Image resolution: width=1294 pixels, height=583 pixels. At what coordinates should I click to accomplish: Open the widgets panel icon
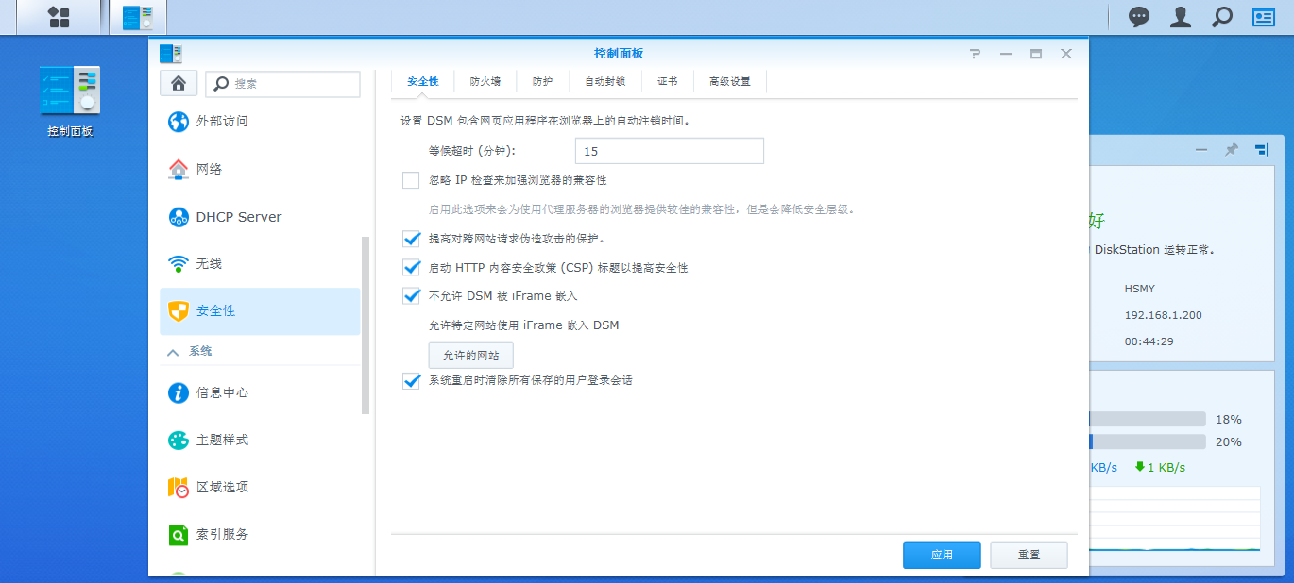tap(1264, 17)
